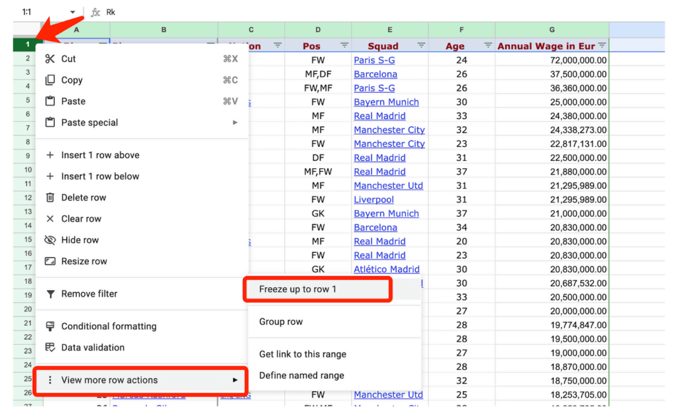Click the Conditional formatting icon
678x419 pixels.
(x=50, y=326)
